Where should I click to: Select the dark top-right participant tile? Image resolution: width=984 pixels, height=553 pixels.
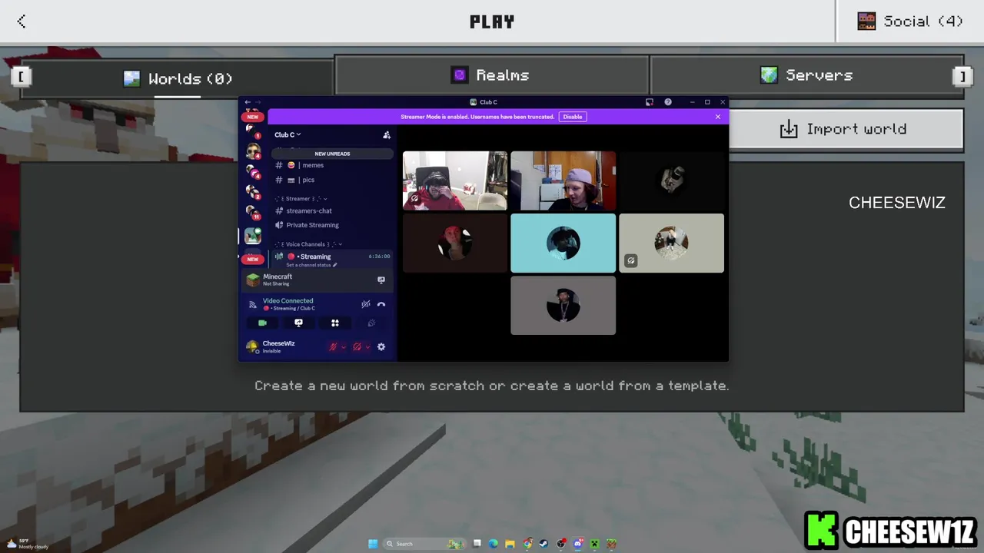(x=671, y=180)
